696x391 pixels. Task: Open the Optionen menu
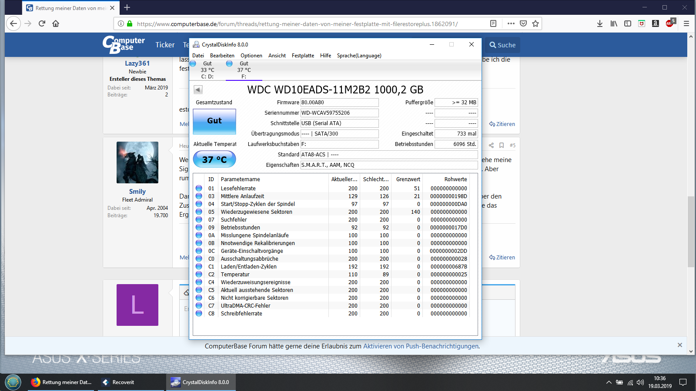[251, 56]
